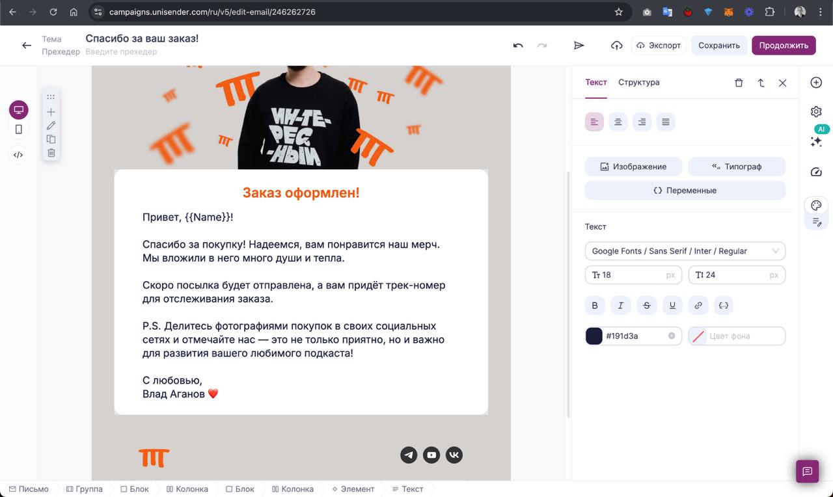Run the Типограф tool

pyautogui.click(x=737, y=167)
